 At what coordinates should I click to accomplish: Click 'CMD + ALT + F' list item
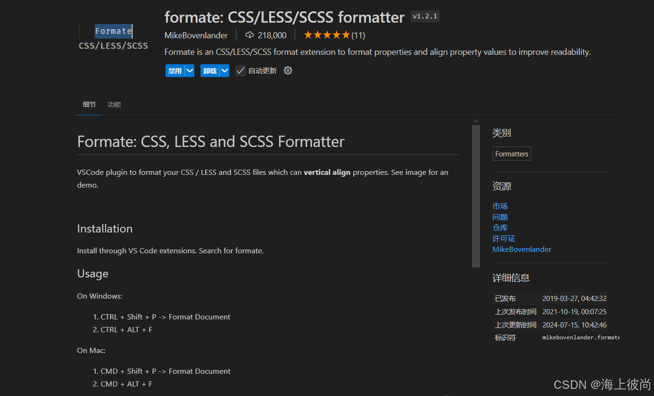tap(127, 384)
